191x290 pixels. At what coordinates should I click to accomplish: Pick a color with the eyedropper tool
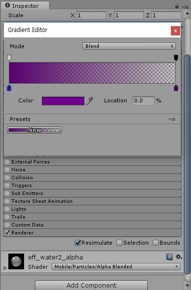click(x=89, y=101)
